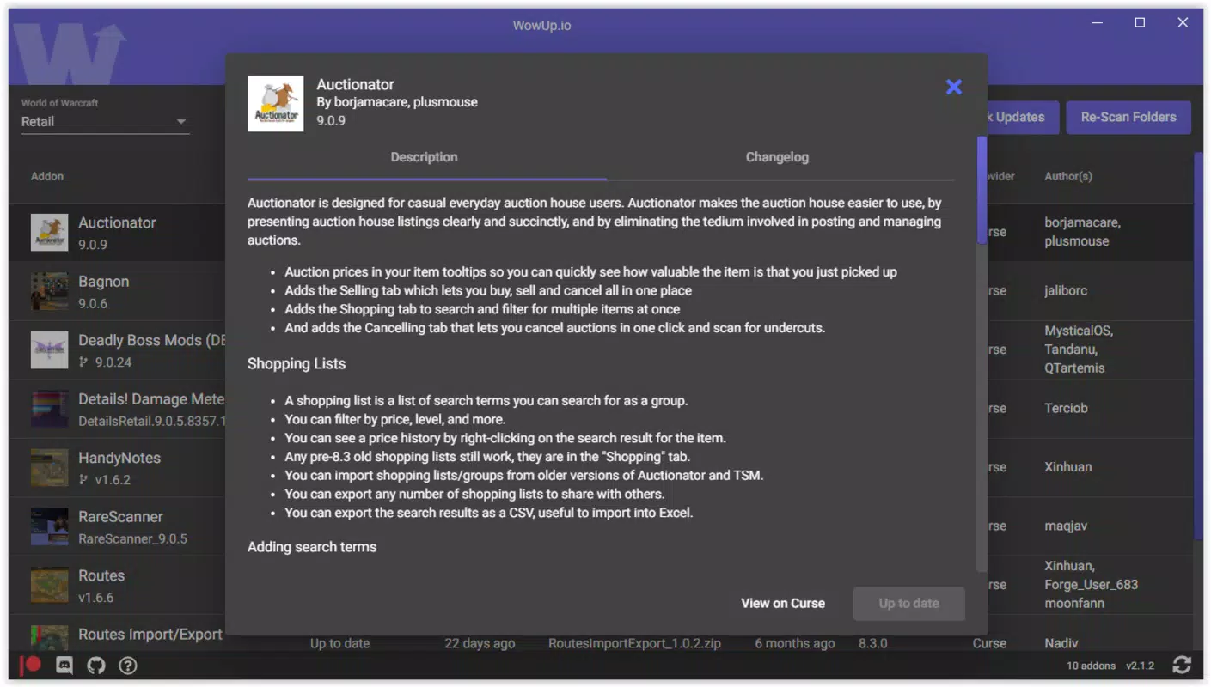Switch to the Description tab

425,158
